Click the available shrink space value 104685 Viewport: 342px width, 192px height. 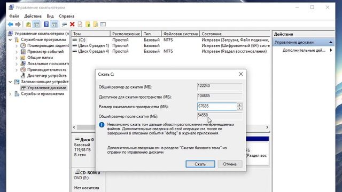point(220,97)
